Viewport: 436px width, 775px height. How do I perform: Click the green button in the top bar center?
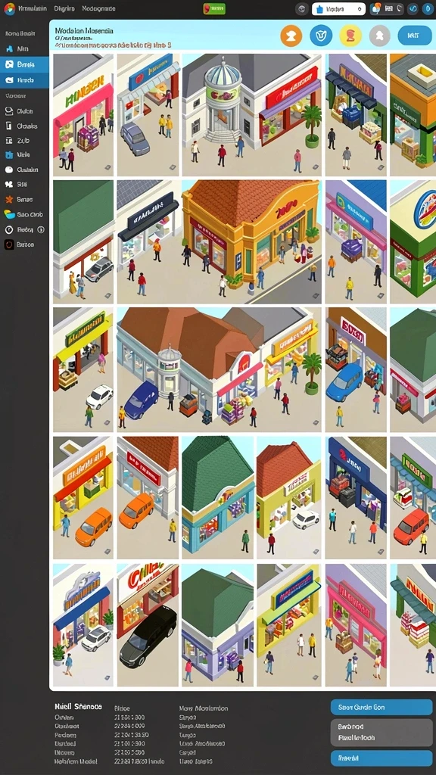(214, 9)
